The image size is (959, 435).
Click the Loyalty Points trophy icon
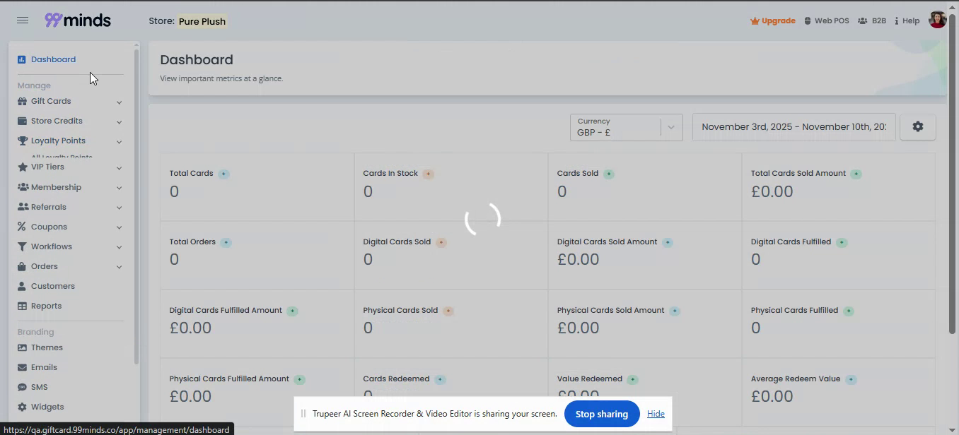point(22,141)
